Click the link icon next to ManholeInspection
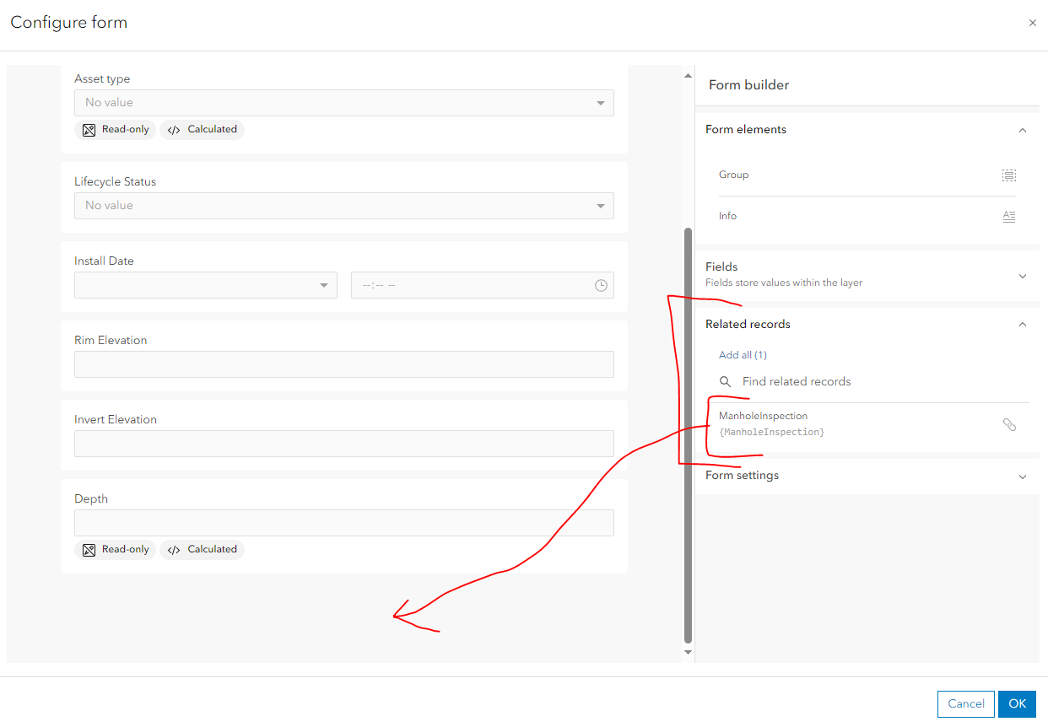The width and height of the screenshot is (1048, 727). [x=1010, y=424]
